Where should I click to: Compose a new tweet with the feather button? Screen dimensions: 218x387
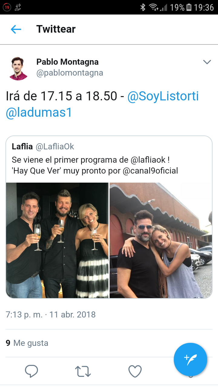point(190,359)
